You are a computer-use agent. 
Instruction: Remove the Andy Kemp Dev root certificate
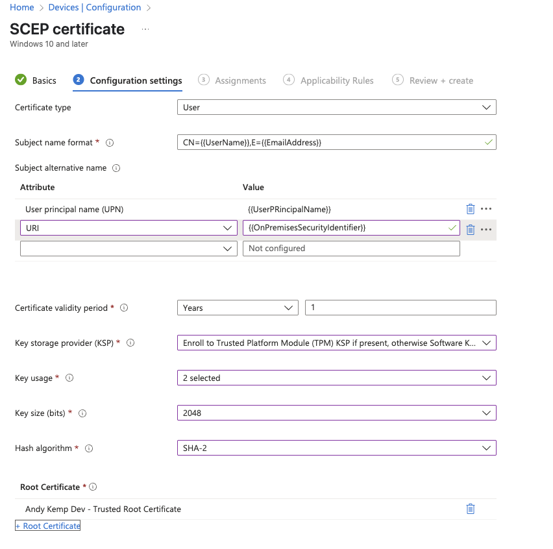[471, 509]
